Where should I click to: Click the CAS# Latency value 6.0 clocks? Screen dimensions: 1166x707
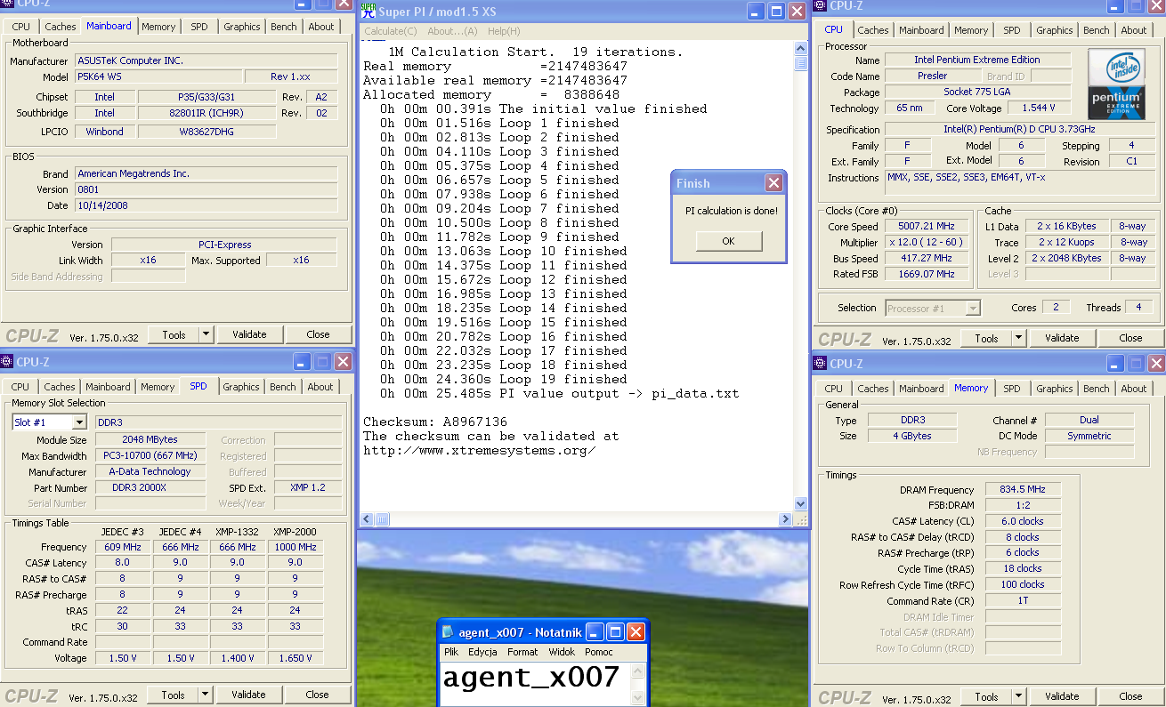point(1023,521)
